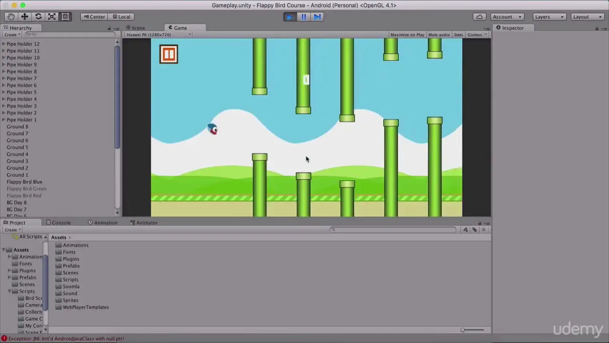Viewport: 609px width, 343px height.
Task: Open the Inspector panel lock icon
Action: click(597, 28)
